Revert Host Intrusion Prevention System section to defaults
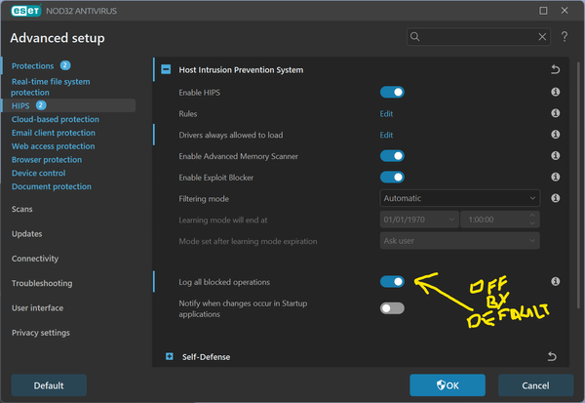The width and height of the screenshot is (585, 403). pos(555,70)
